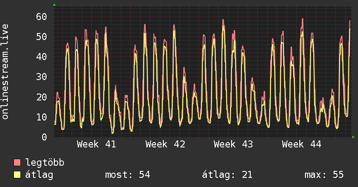The height and width of the screenshot is (187, 358).
Task: Click the 0 y-axis tick label
Action: (x=44, y=137)
